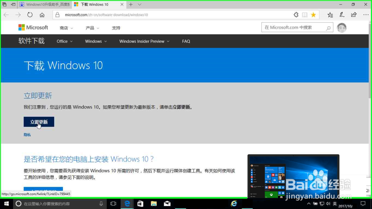Screen dimensions: 372x209
Task: Click the volume speaker tray icon
Action: pos(328,203)
